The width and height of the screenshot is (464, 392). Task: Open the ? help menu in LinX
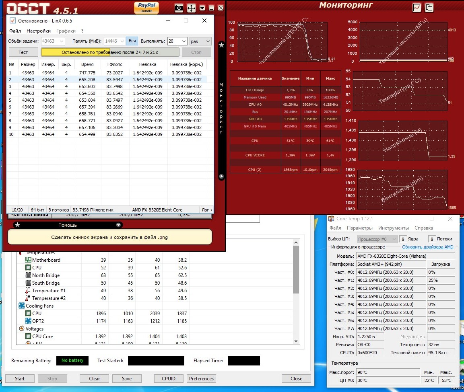pyautogui.click(x=82, y=31)
